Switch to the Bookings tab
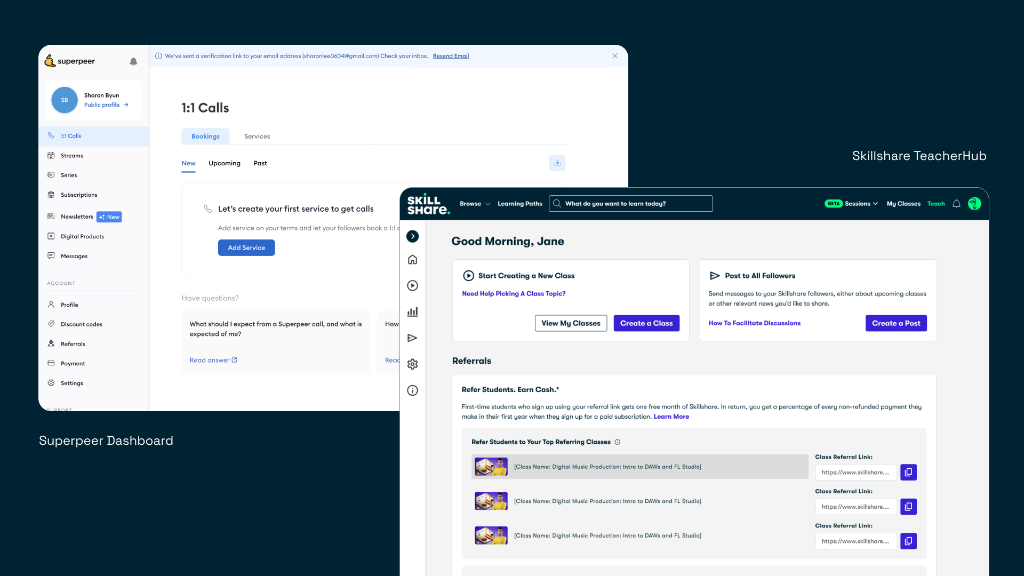The image size is (1024, 576). click(x=205, y=137)
